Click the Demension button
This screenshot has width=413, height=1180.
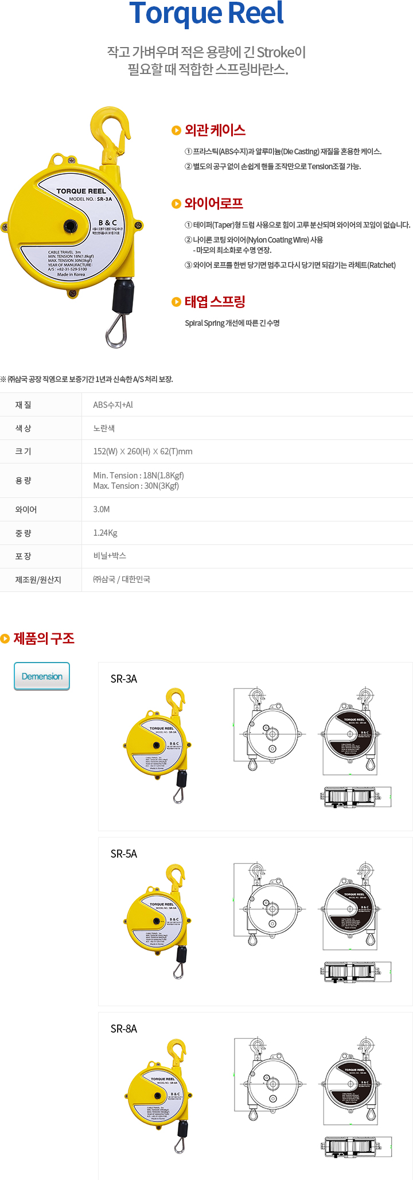[x=42, y=676]
